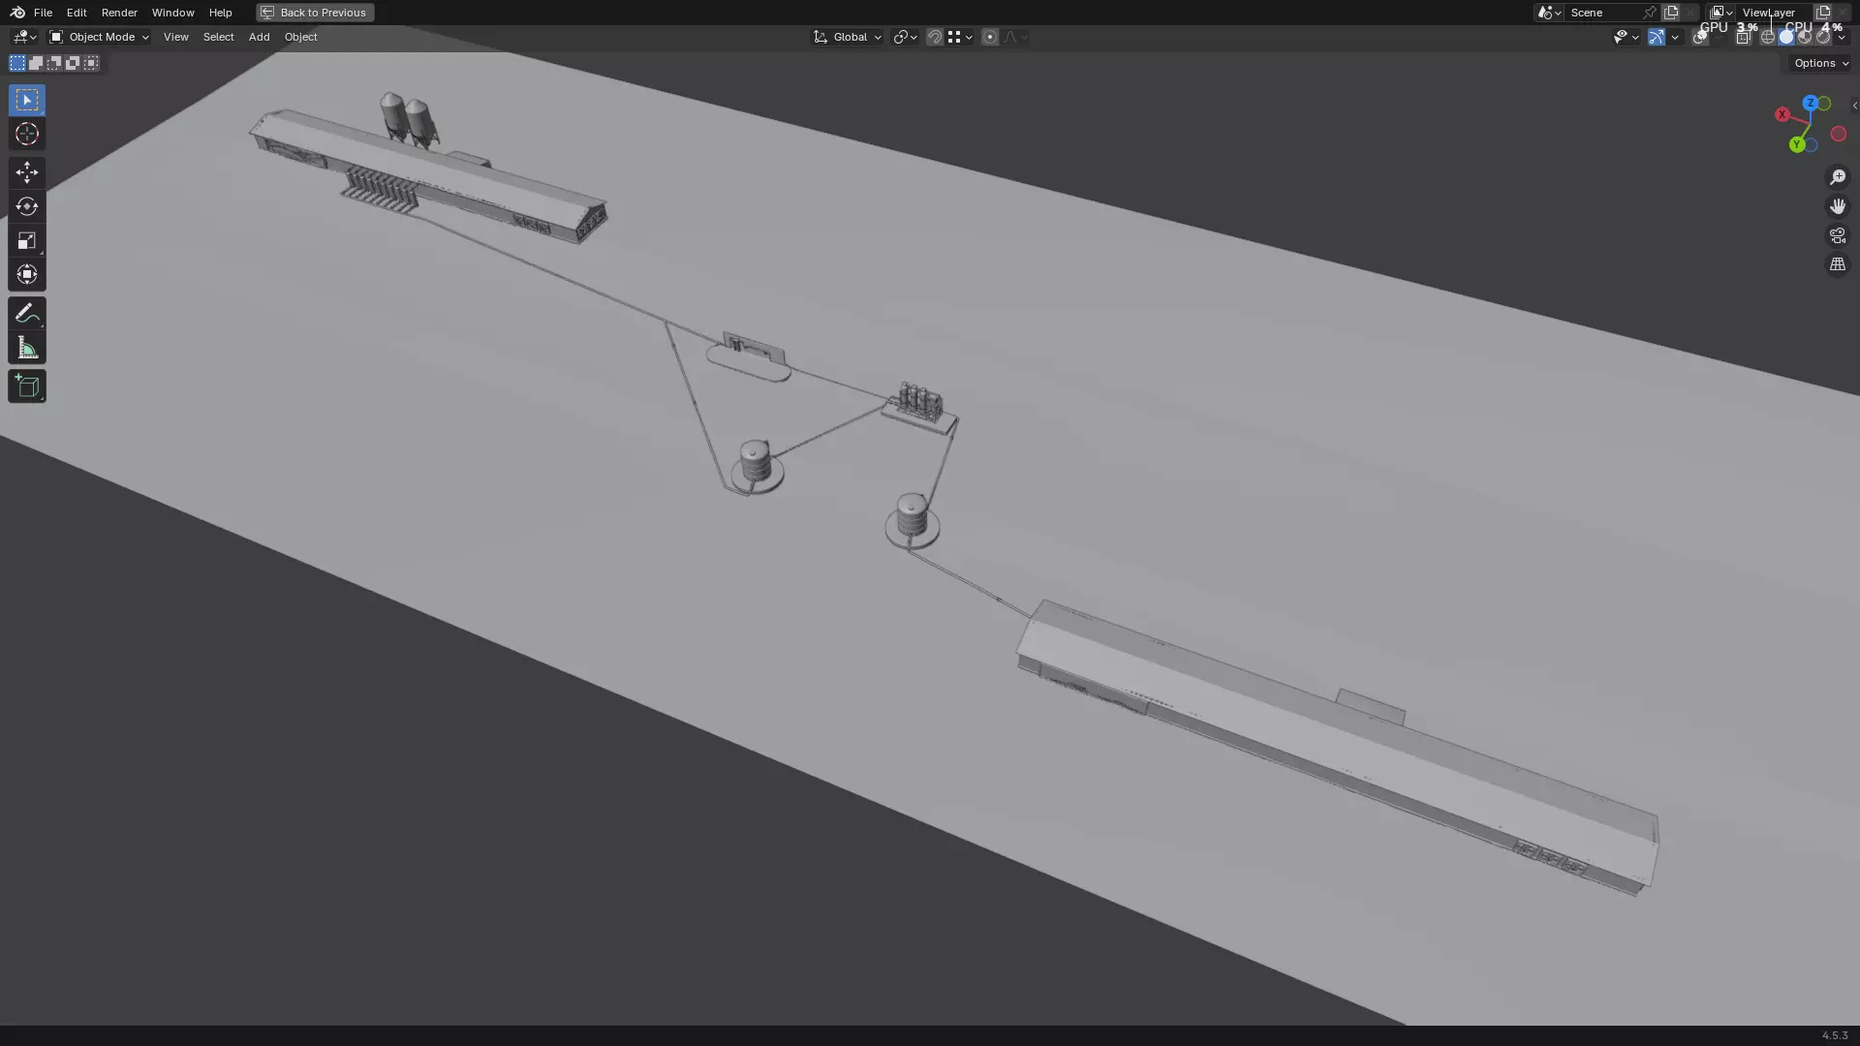Click the Scene name field
The width and height of the screenshot is (1860, 1046).
coord(1603,13)
